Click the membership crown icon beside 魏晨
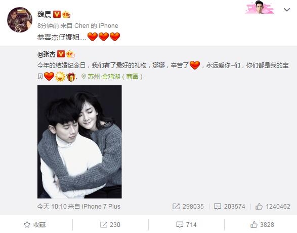The image size is (297, 233). (x=66, y=14)
